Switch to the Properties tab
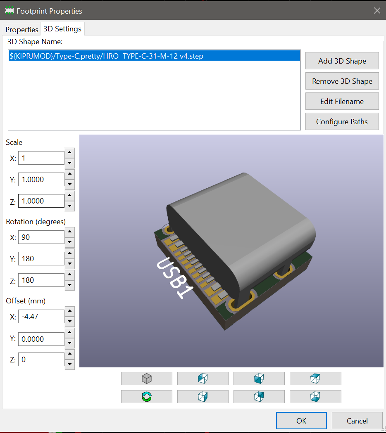The width and height of the screenshot is (386, 433). pos(22,30)
